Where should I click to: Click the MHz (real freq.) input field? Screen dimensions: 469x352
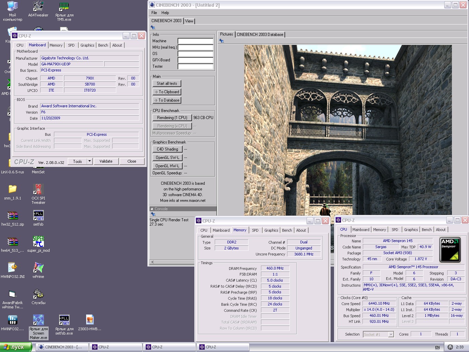click(x=196, y=47)
